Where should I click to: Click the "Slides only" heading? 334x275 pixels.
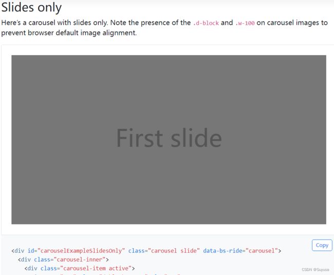point(31,8)
